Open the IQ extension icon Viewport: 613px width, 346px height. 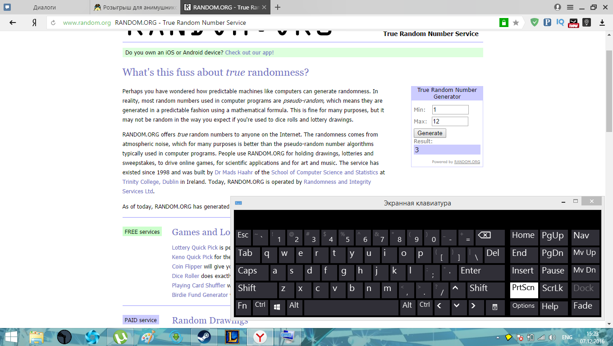click(x=560, y=22)
